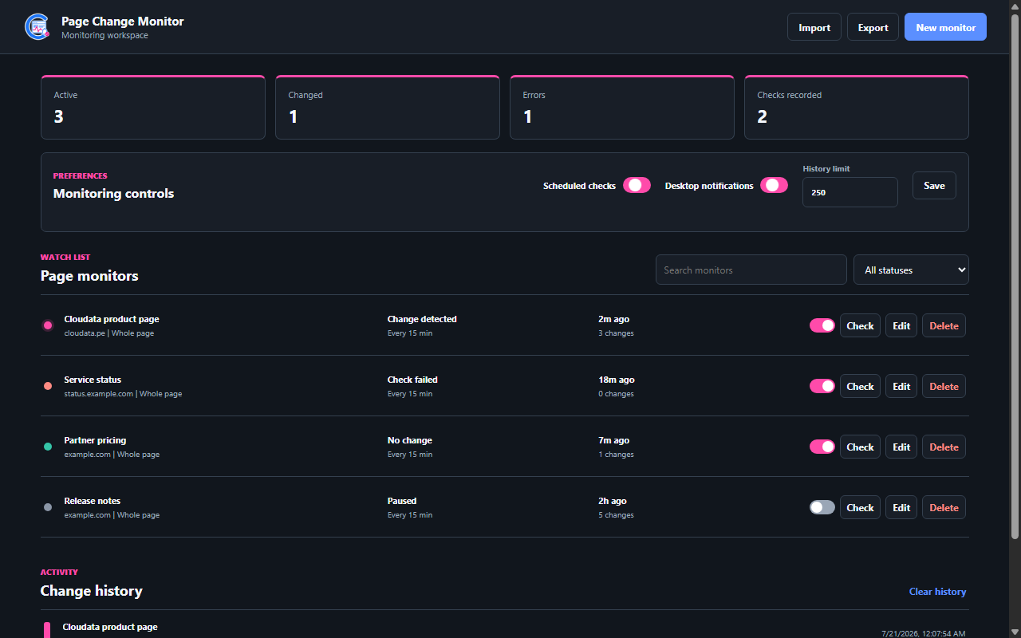The width and height of the screenshot is (1021, 638).
Task: Run Check on Release notes
Action: pos(860,507)
